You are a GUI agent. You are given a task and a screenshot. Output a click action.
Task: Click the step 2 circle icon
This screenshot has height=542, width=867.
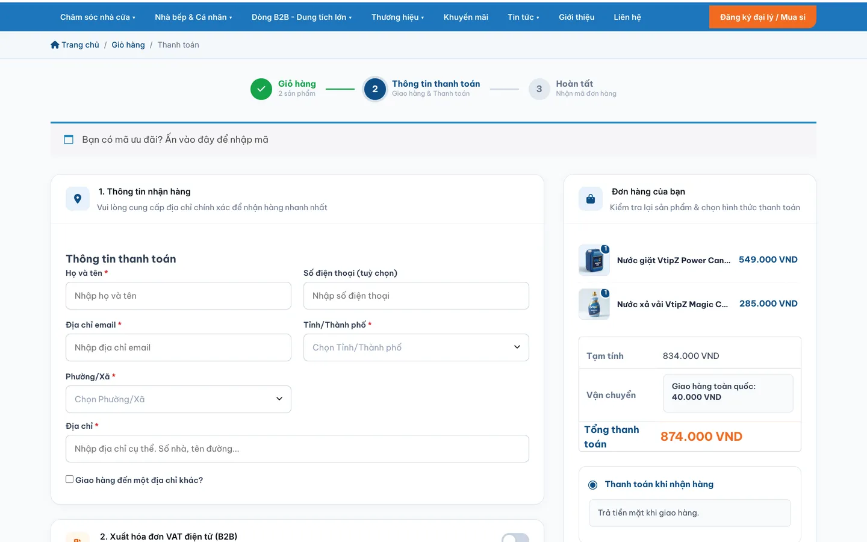(375, 89)
